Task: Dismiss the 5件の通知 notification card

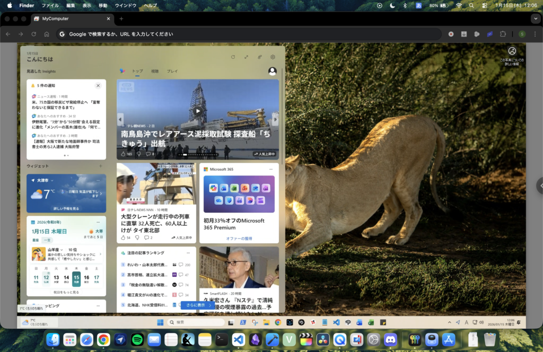Action: click(x=98, y=85)
